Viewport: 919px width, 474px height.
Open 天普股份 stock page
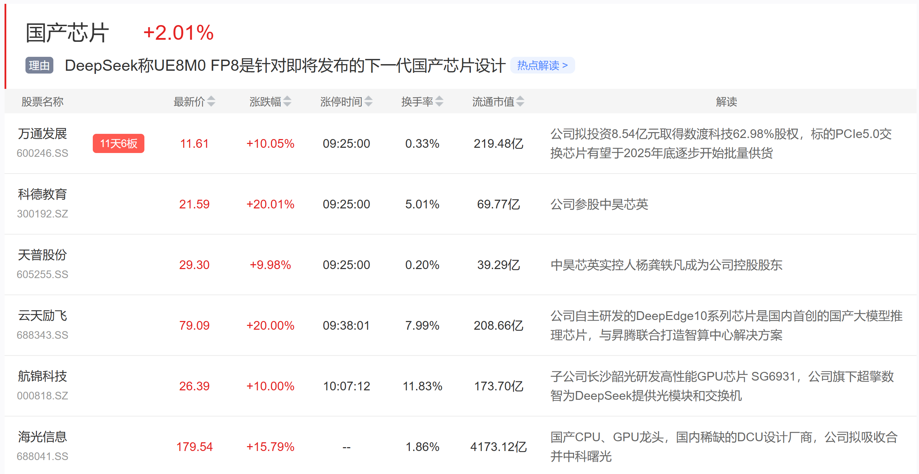pyautogui.click(x=43, y=255)
